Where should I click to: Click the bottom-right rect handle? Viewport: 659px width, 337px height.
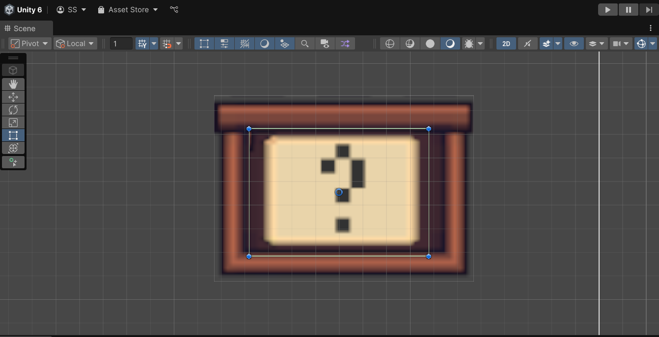point(429,256)
